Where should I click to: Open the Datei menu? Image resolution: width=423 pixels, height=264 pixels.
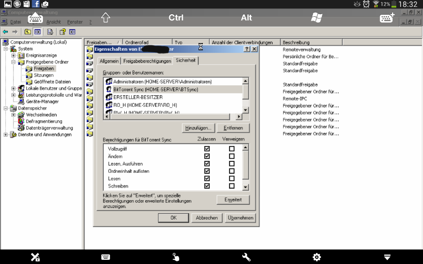pyautogui.click(x=15, y=22)
